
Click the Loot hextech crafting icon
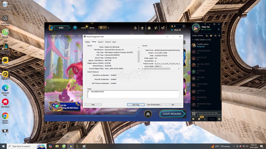point(156,28)
